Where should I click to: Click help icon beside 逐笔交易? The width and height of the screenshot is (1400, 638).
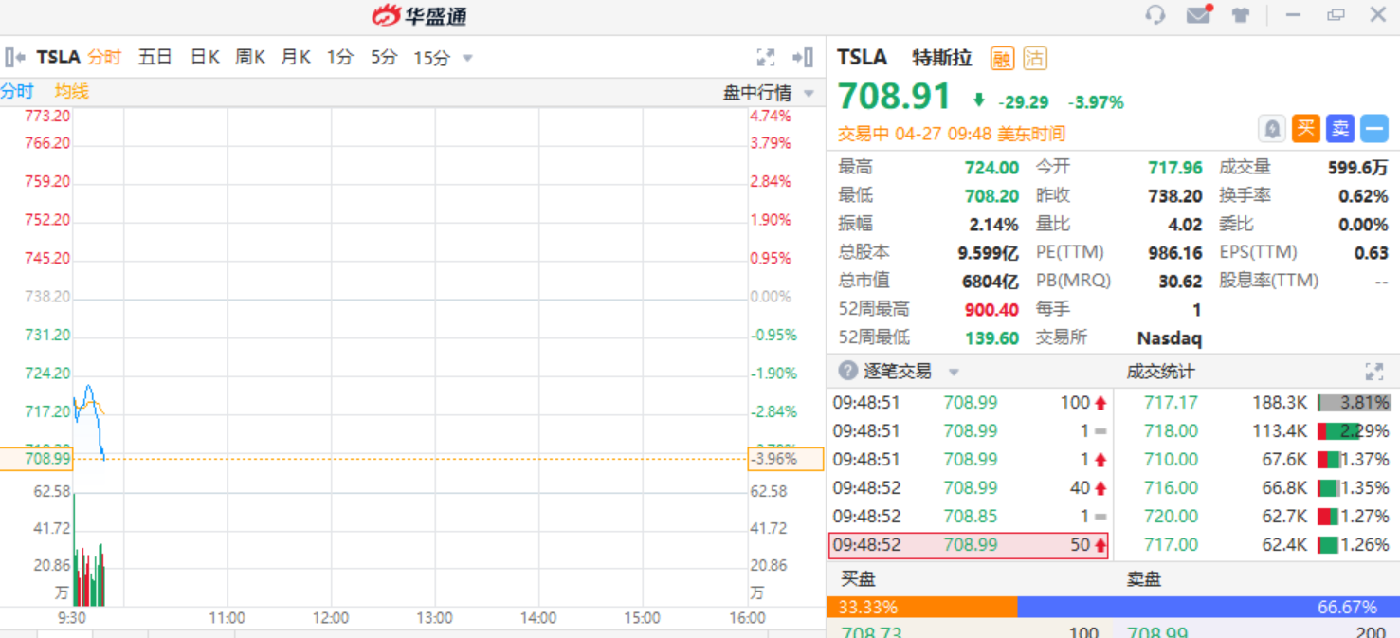click(847, 371)
